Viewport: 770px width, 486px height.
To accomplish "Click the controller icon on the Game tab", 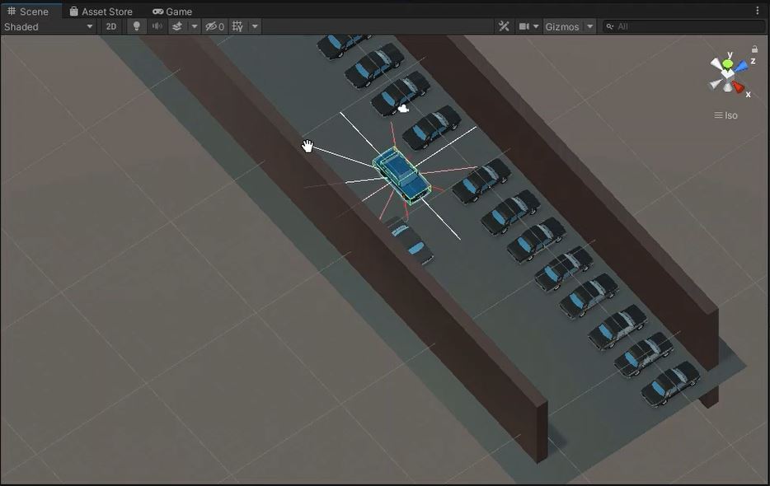I will [158, 11].
